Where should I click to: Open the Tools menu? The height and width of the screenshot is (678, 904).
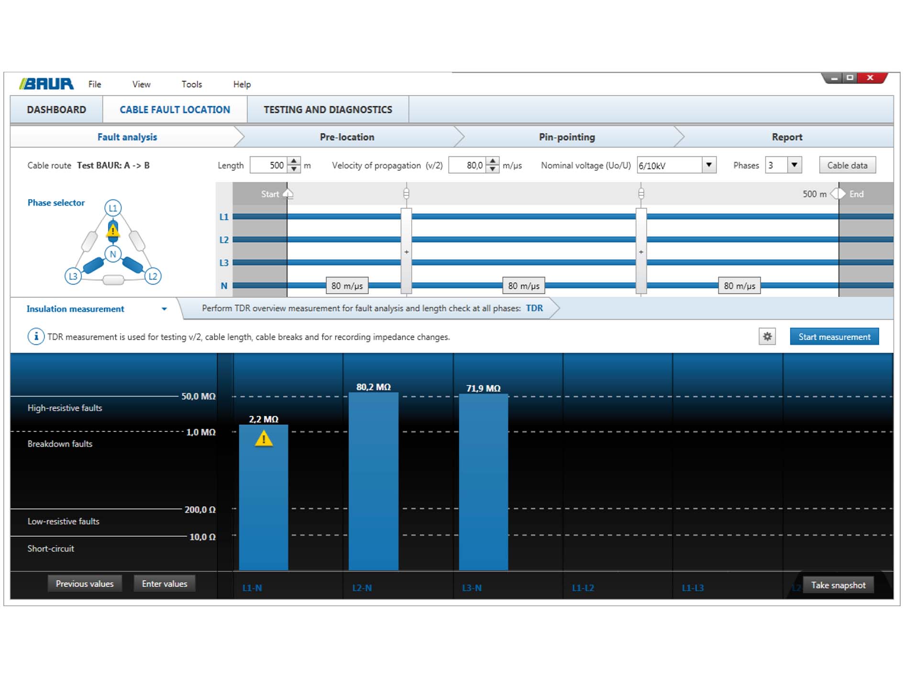click(x=191, y=84)
